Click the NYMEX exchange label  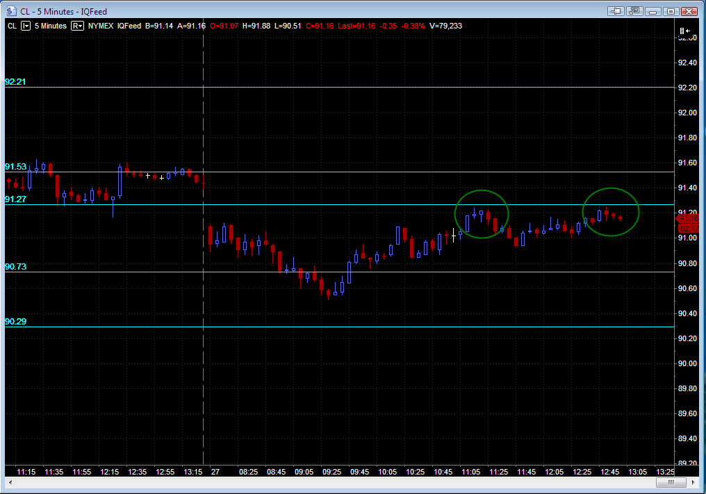[x=100, y=26]
